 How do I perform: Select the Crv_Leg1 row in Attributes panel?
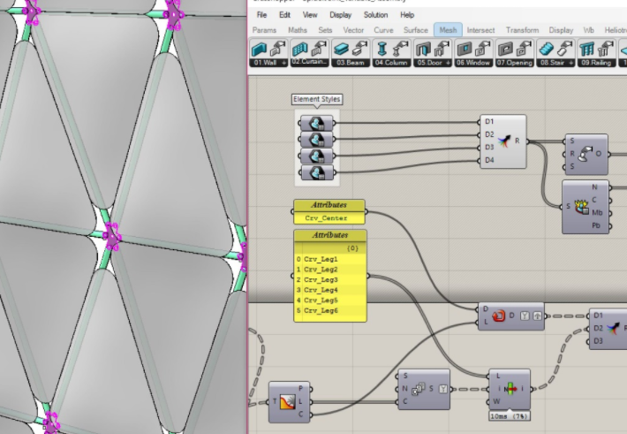330,259
